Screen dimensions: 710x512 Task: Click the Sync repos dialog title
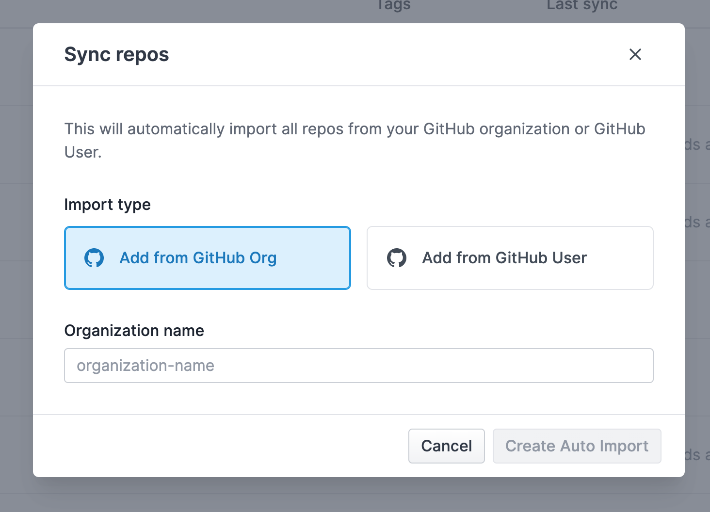click(116, 54)
